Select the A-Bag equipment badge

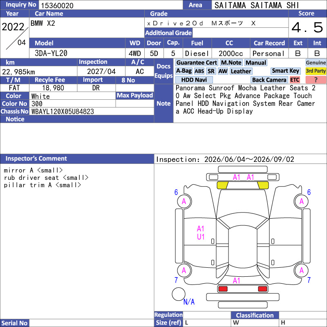coord(184,71)
